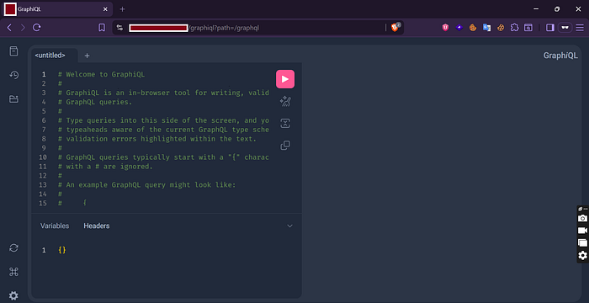This screenshot has height=303, width=589.
Task: Open the browser hamburger menu
Action: (580, 28)
